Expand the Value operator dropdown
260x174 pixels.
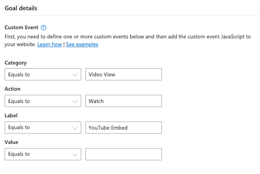click(x=42, y=154)
